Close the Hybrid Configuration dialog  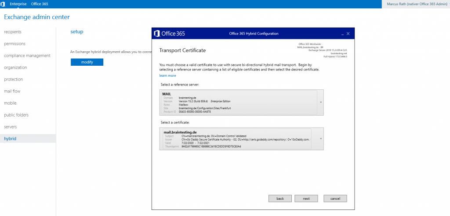348,33
